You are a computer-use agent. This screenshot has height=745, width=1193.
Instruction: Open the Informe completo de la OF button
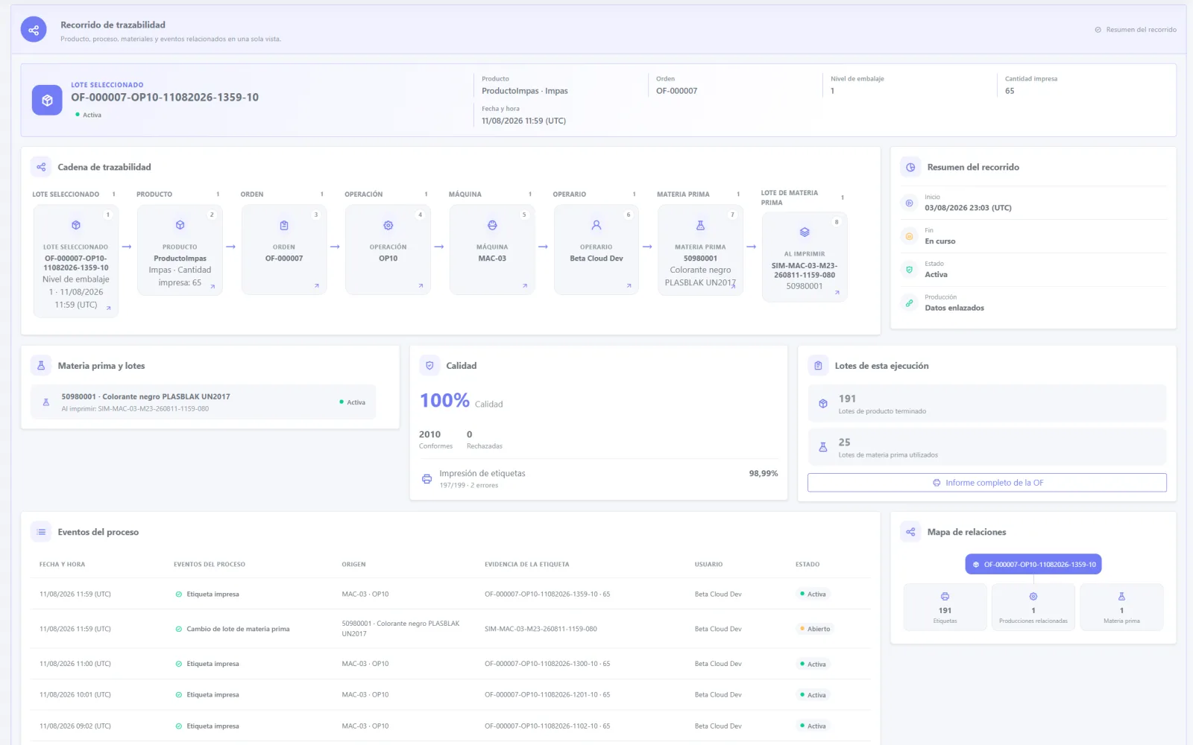(x=987, y=483)
